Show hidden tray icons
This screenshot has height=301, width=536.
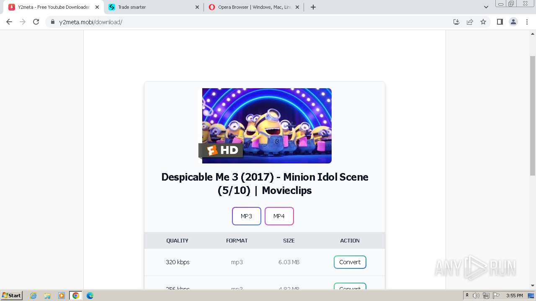pos(467,296)
